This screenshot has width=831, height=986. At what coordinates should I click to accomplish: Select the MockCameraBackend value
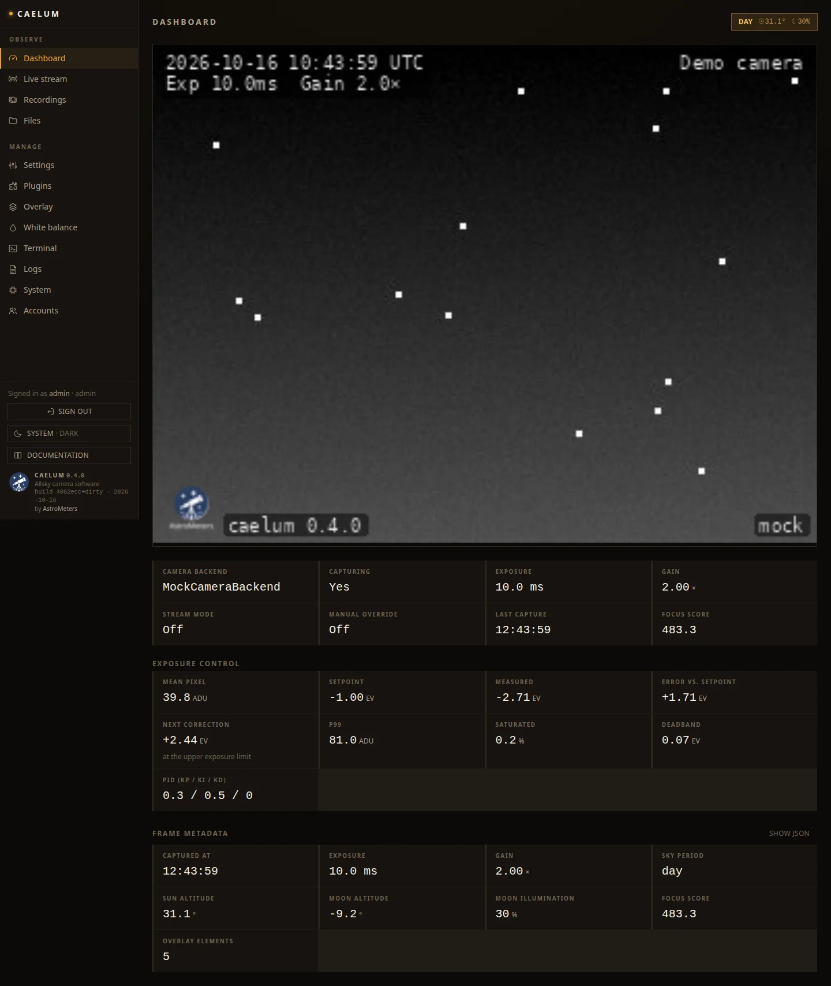pos(222,587)
